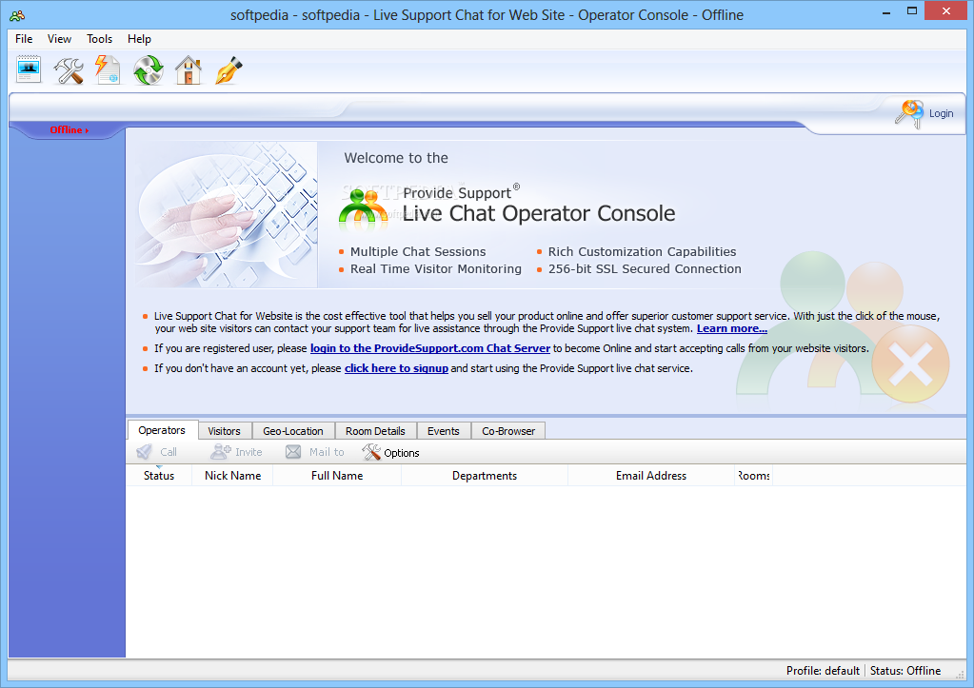
Task: Sort by the Full Name column header
Action: (x=337, y=476)
